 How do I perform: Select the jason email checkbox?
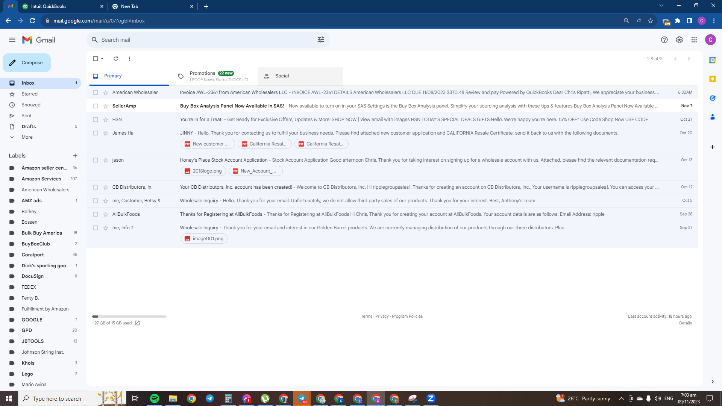point(96,160)
